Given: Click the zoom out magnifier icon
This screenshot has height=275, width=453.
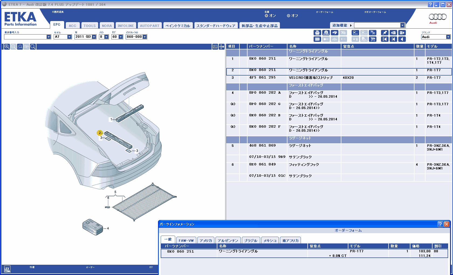Looking at the screenshot, I should click(x=13, y=47).
